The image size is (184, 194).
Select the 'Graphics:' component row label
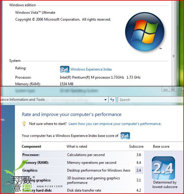pyautogui.click(x=30, y=170)
